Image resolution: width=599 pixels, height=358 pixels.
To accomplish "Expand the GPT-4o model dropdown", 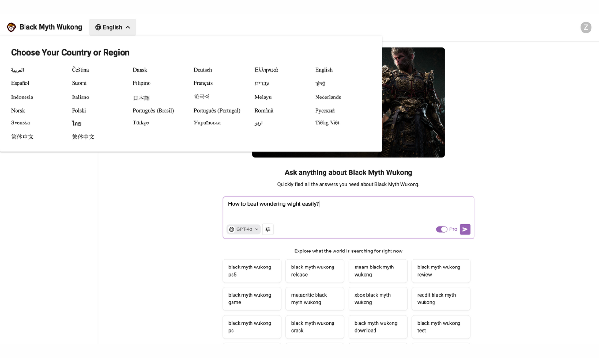I will [x=244, y=229].
